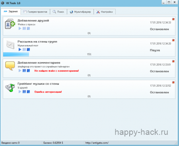
Task: Stop the Граббинг музыки со стены task
Action: (28, 92)
